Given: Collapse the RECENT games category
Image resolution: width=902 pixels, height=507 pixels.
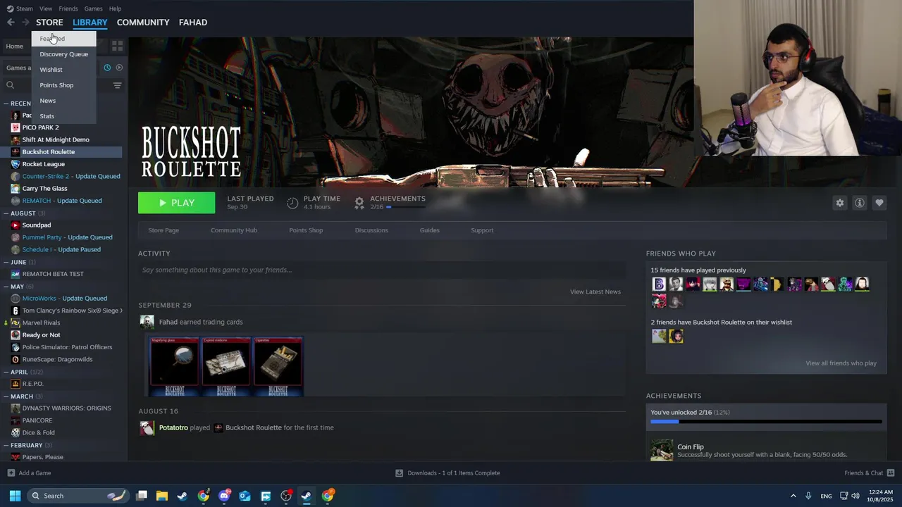Looking at the screenshot, I should click(6, 104).
